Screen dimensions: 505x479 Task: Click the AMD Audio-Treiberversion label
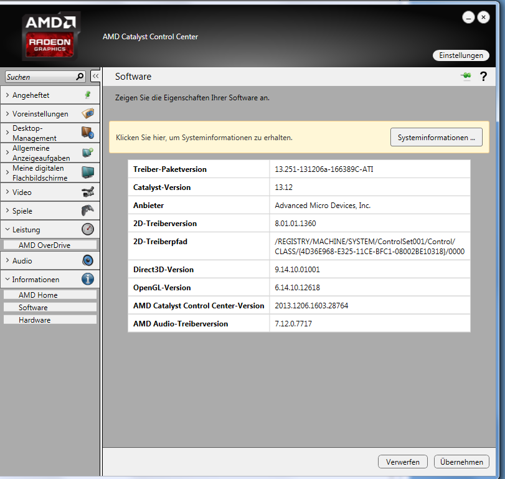pos(181,323)
